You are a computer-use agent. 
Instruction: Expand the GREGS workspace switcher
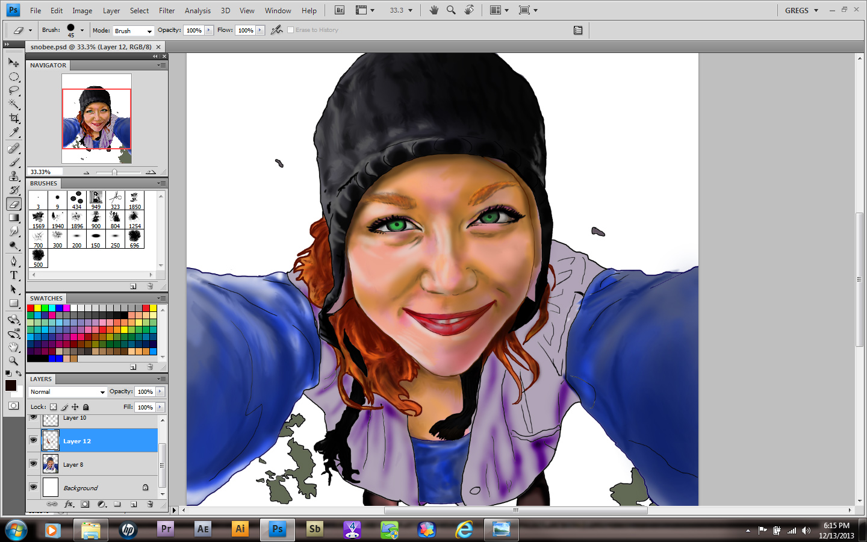(801, 10)
